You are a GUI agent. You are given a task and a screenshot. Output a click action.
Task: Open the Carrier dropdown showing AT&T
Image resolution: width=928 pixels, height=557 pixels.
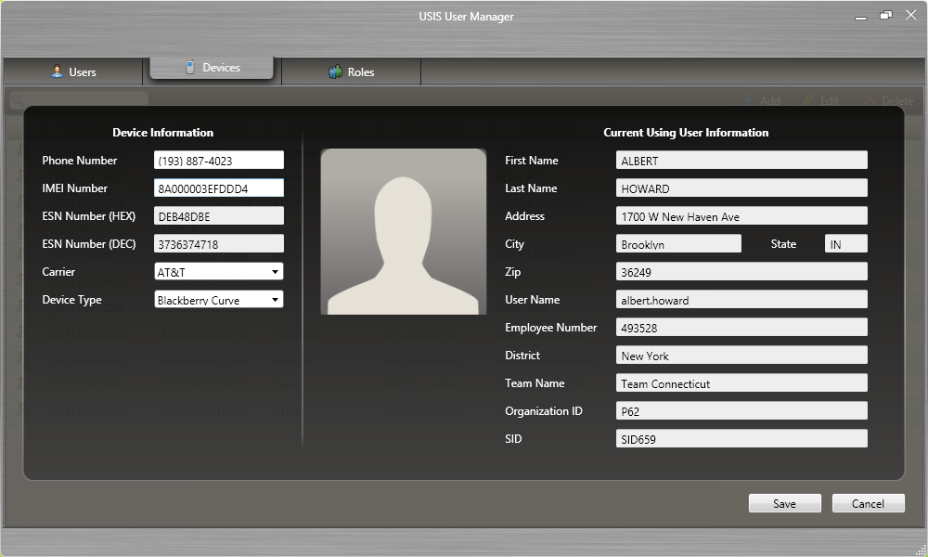tap(218, 272)
